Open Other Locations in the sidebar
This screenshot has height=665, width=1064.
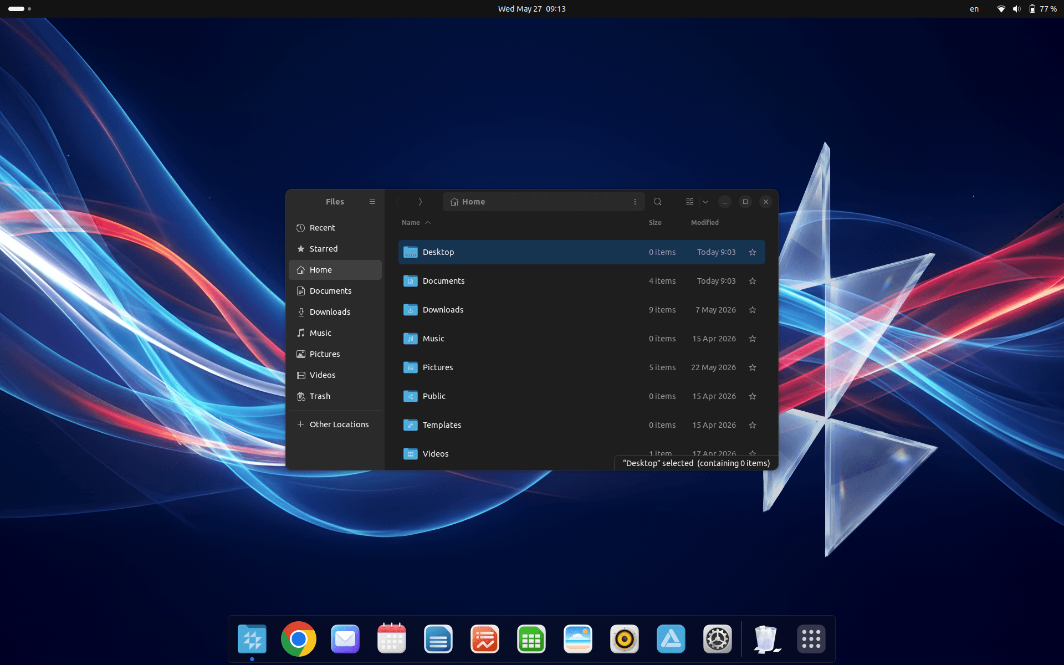[335, 424]
